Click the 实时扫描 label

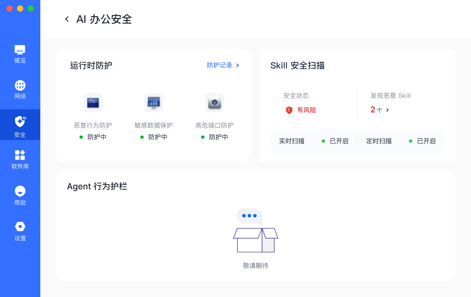tap(292, 141)
